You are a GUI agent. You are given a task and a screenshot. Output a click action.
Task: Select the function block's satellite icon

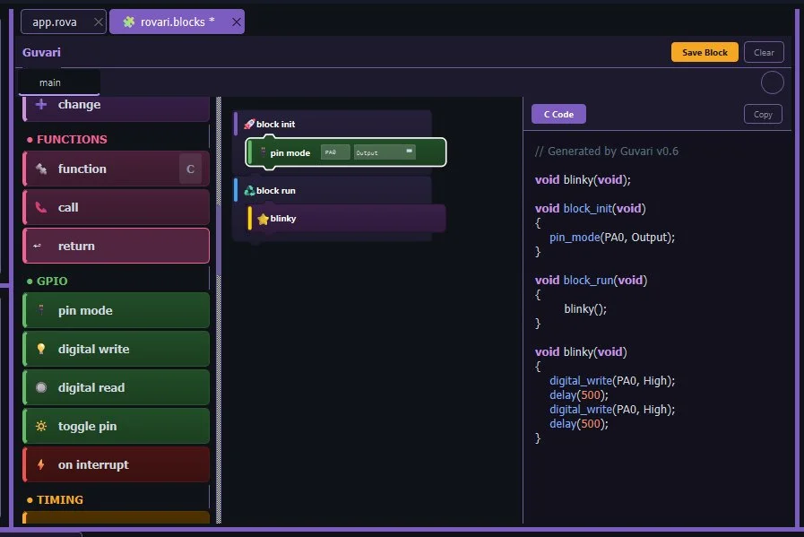click(x=41, y=169)
